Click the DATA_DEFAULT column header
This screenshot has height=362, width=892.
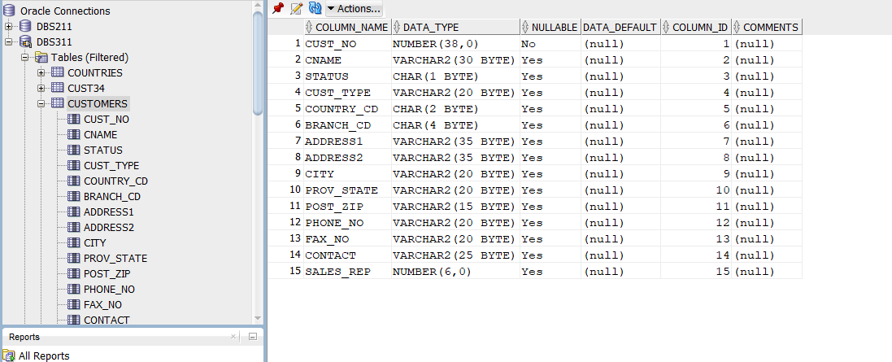tap(620, 27)
